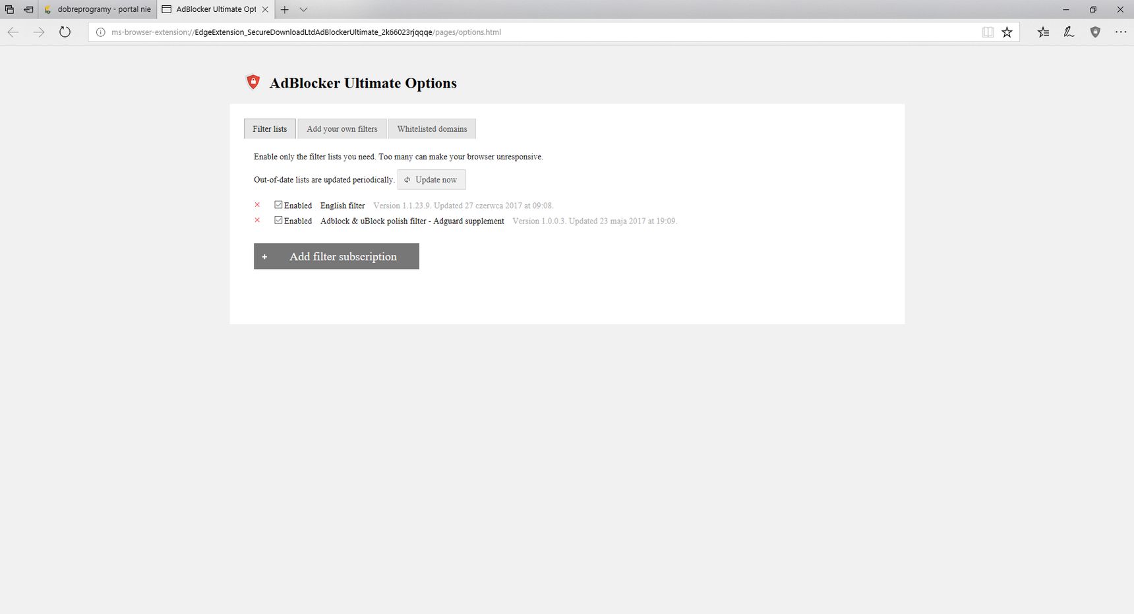Click the Update now button

point(432,179)
